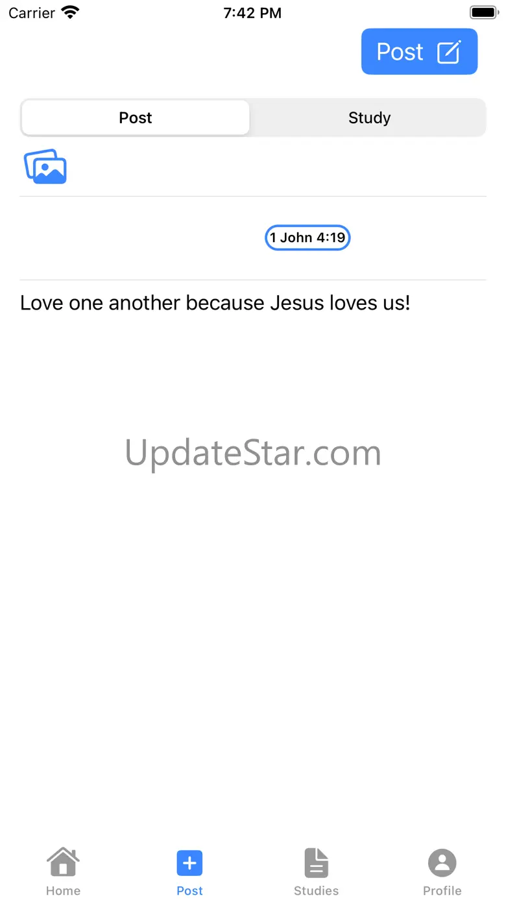Open the Profile person icon
Viewport: 506px width, 900px height.
point(442,863)
